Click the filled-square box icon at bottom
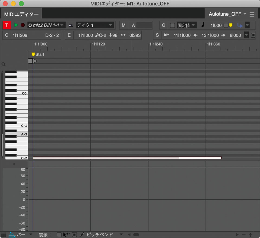260x238 pixels. pyautogui.click(x=74, y=235)
